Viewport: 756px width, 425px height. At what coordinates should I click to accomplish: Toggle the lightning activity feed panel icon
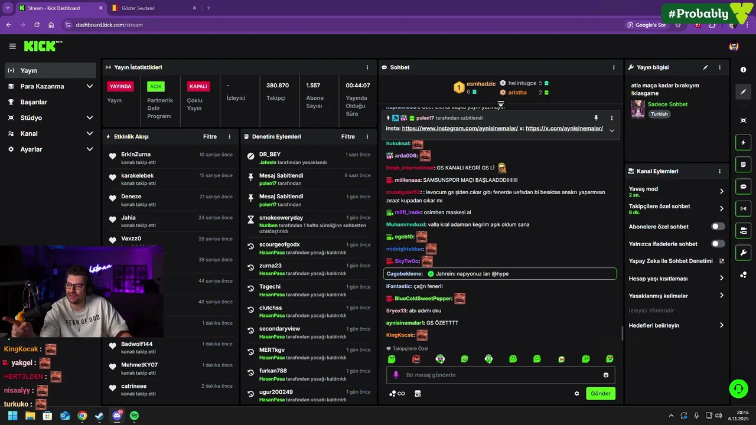[x=743, y=142]
